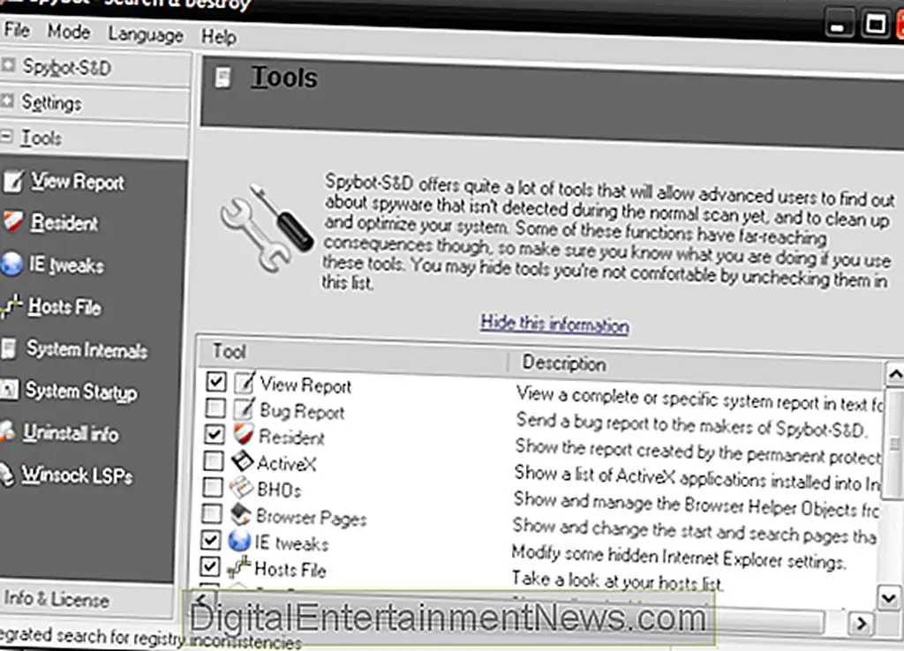
Task: Open View Report icon in sidebar
Action: (12, 183)
